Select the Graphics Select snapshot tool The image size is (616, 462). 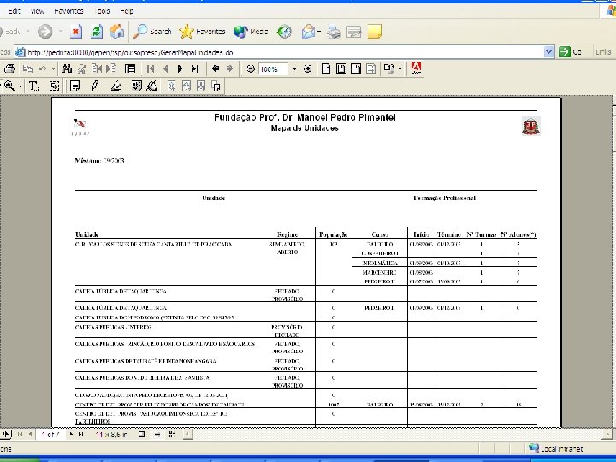pyautogui.click(x=55, y=86)
